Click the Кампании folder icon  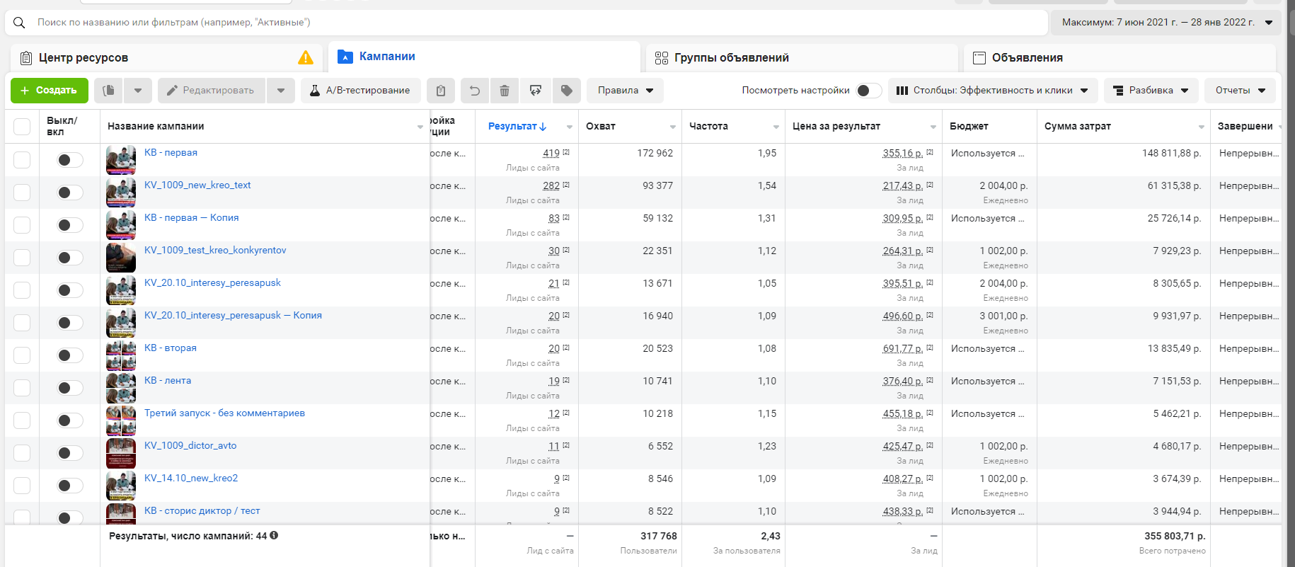[345, 57]
